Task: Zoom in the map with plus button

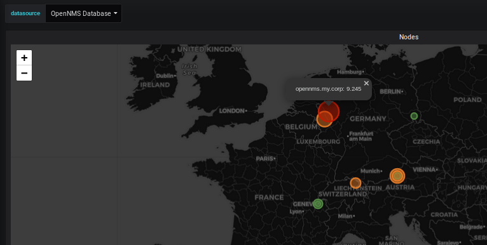Action: (x=24, y=58)
